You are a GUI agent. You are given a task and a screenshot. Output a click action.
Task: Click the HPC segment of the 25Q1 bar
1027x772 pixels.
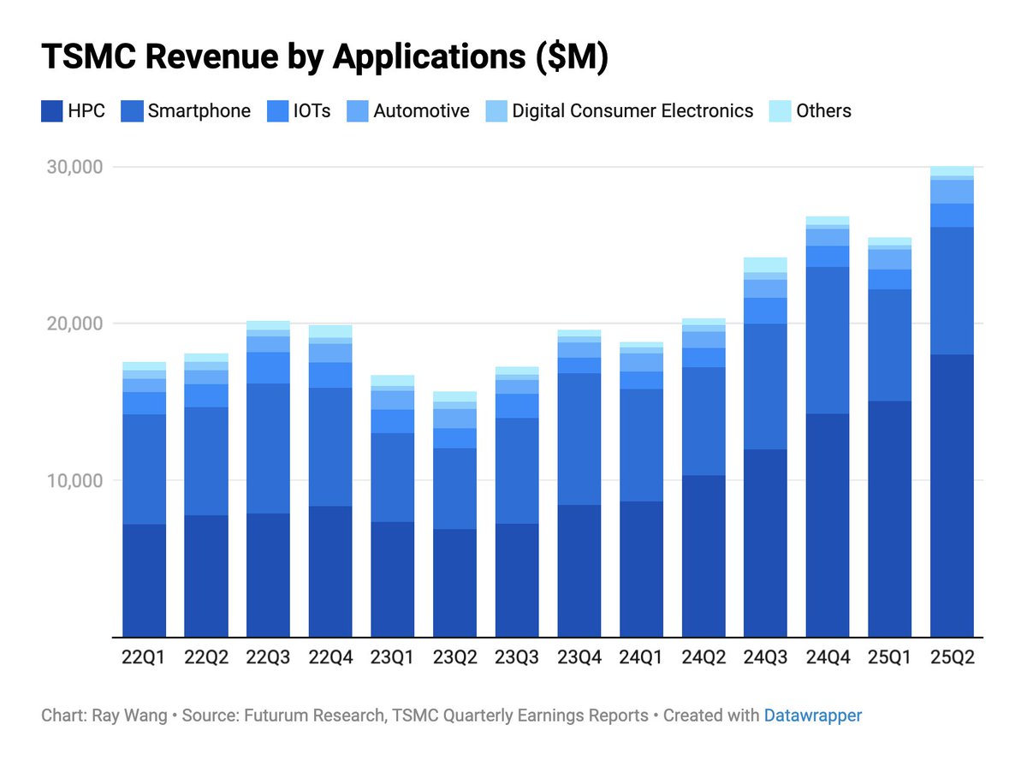click(x=889, y=520)
